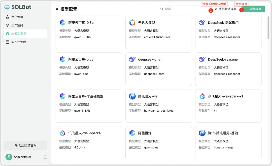Click qwen-plus value in 阿里云百炼-plus card
This screenshot has width=272, height=166.
(81, 74)
